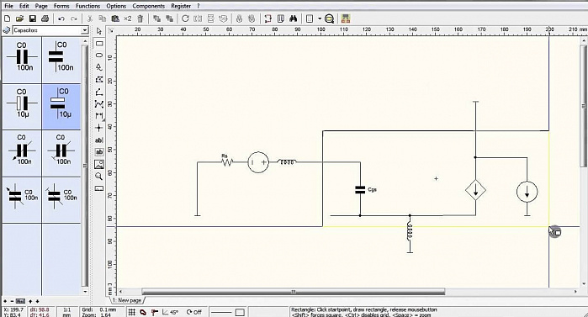This screenshot has width=588, height=317.
Task: Select the Ellipse drawing tool
Action: (x=99, y=55)
